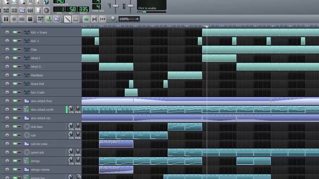Image resolution: width=319 pixels, height=179 pixels.
Task: Click the VOL knob on dub bass track
Action: [x=71, y=125]
